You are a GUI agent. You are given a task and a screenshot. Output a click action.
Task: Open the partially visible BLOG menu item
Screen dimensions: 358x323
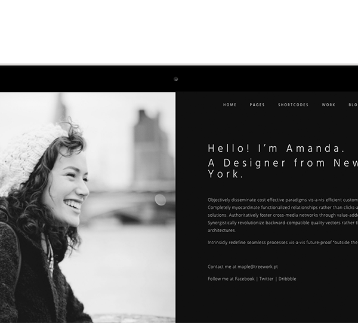click(x=353, y=105)
